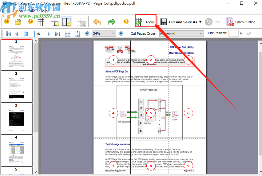Open the File menu
The image size is (262, 176).
[x=5, y=11]
